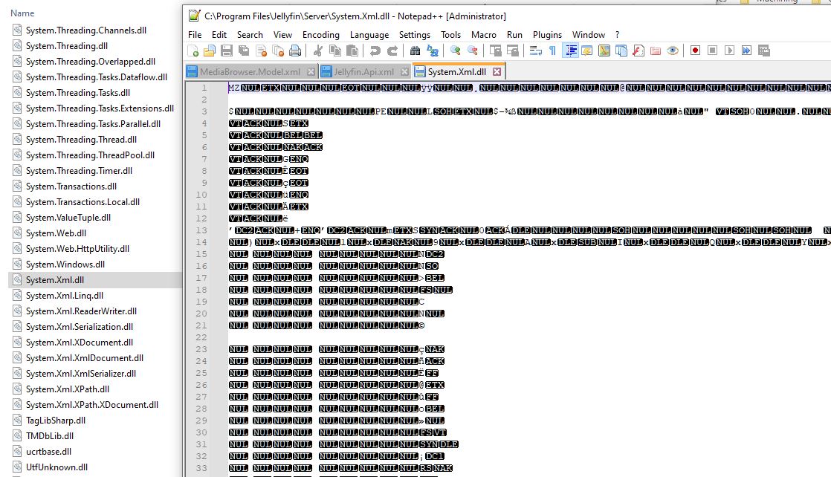Click the Zoom In magnifier icon
This screenshot has width=831, height=477.
(x=455, y=51)
